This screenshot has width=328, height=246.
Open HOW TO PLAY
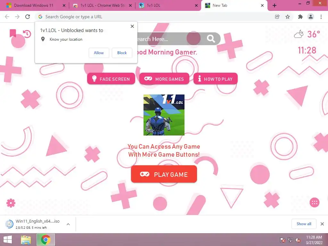pos(216,79)
